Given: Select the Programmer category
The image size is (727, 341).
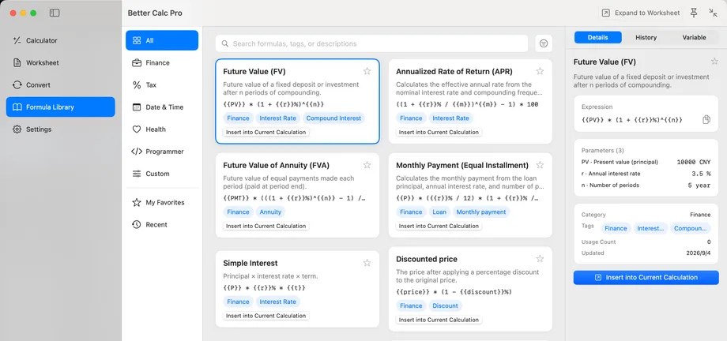Looking at the screenshot, I should pos(162,152).
